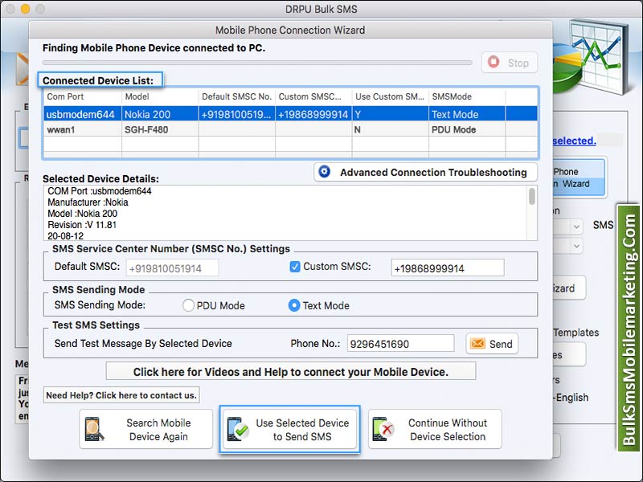The width and height of the screenshot is (643, 482).
Task: Disable the Custom SMSC checkbox
Action: (294, 267)
